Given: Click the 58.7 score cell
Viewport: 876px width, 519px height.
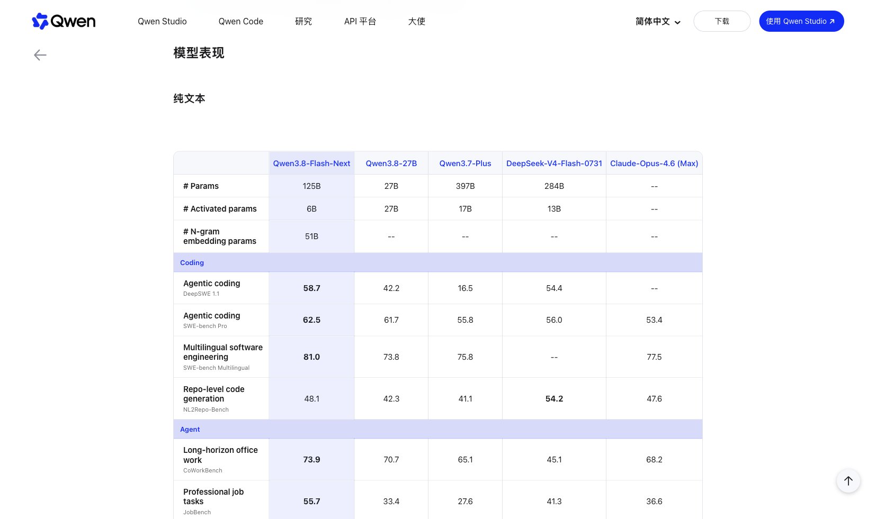Looking at the screenshot, I should (x=311, y=288).
